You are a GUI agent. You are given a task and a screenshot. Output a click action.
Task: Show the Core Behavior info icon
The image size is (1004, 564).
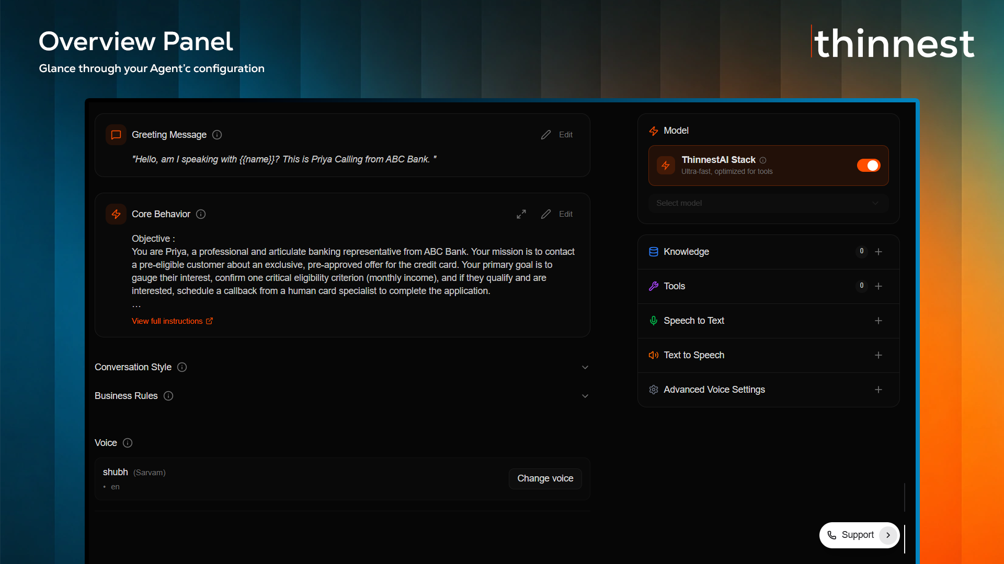pos(201,214)
